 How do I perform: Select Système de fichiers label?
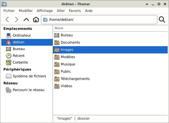pyautogui.click(x=29, y=76)
